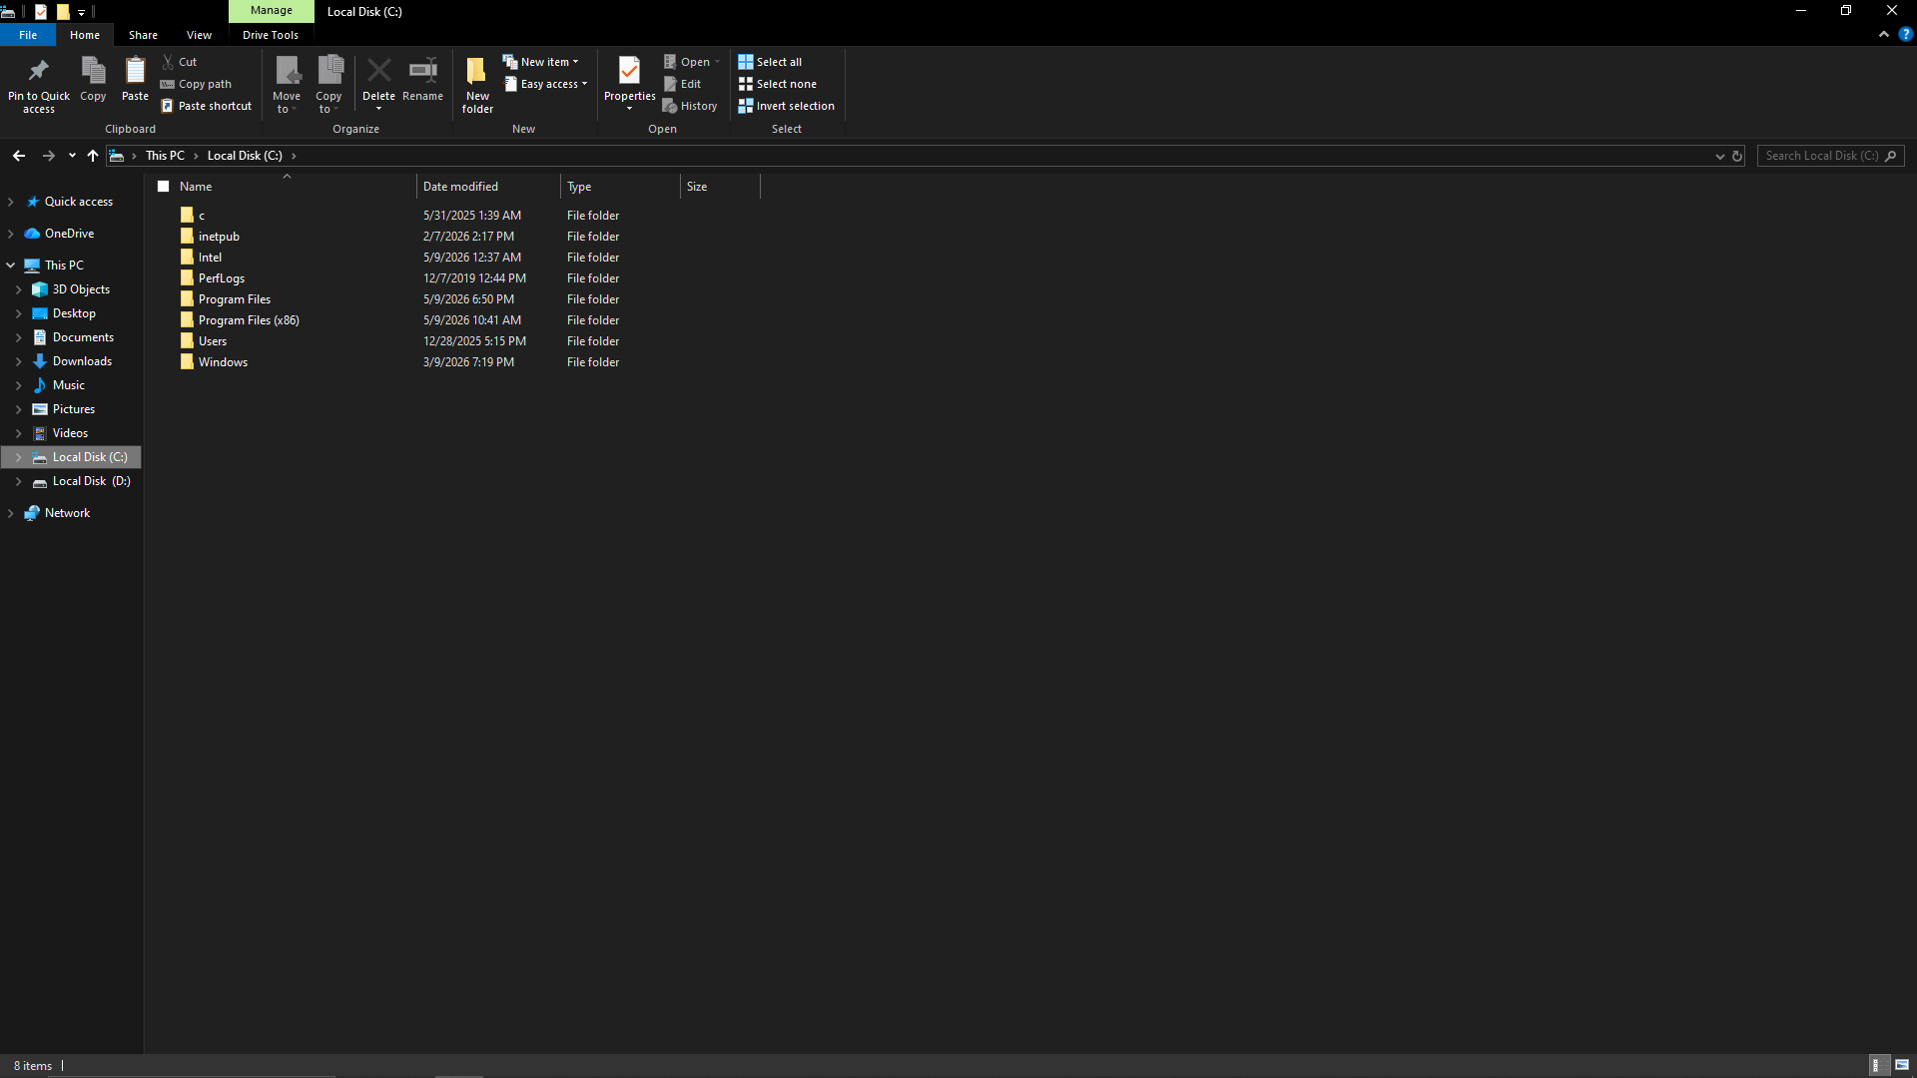1917x1078 pixels.
Task: Switch to the Home ribbon tab
Action: pyautogui.click(x=85, y=35)
